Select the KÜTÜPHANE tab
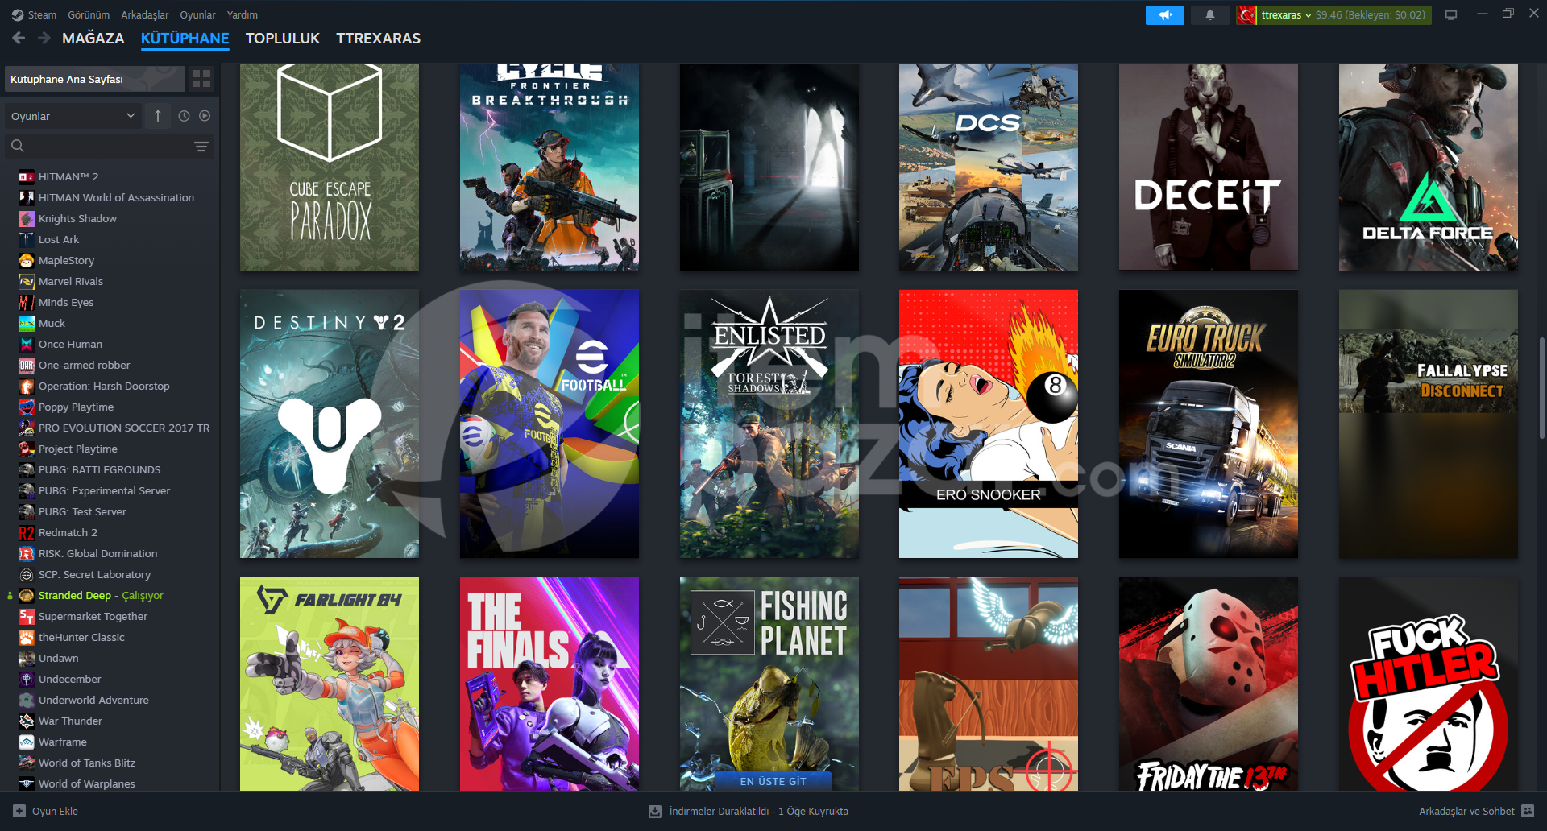 pos(185,38)
